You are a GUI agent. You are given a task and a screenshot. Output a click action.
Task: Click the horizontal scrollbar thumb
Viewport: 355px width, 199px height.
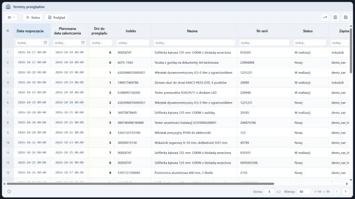tap(140, 184)
